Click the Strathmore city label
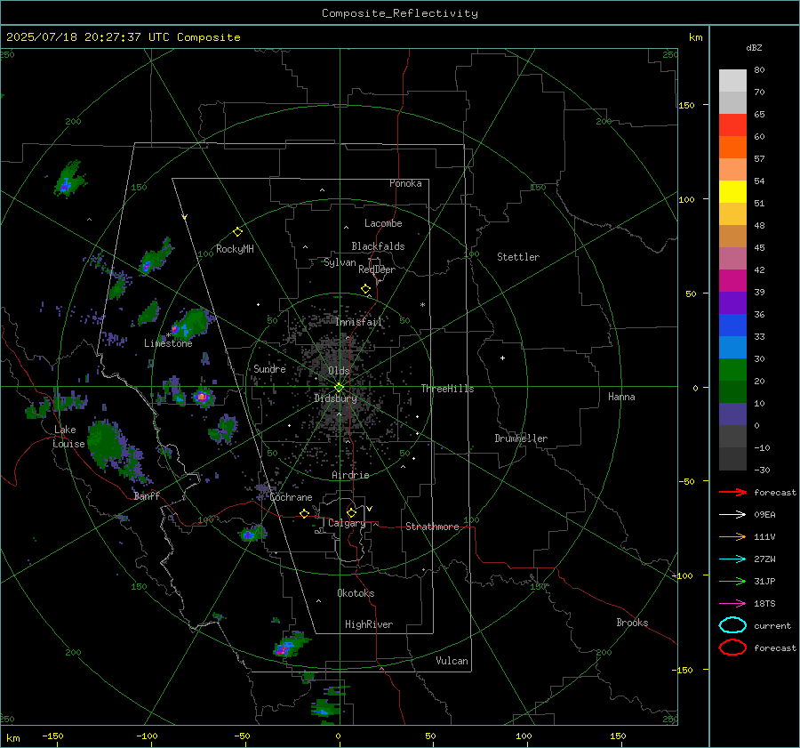The height and width of the screenshot is (748, 800). 432,527
